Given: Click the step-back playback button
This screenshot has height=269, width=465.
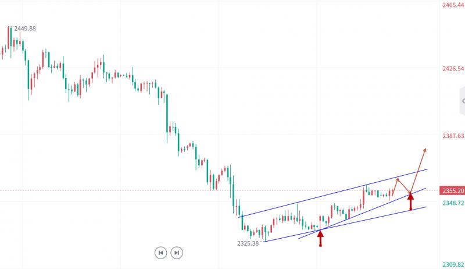Looking at the screenshot, I should coord(160,253).
